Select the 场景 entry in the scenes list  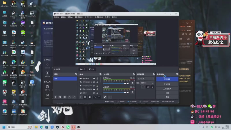[65, 79]
